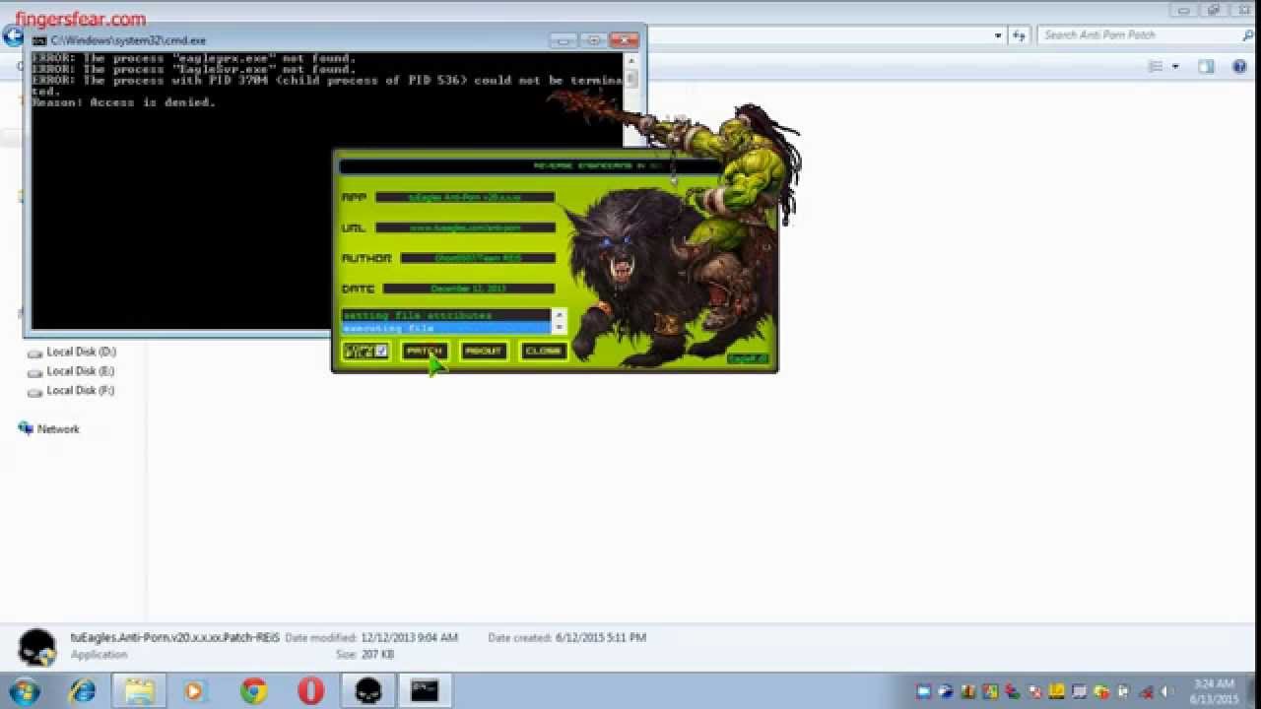
Task: Click the change view icon
Action: point(1156,66)
